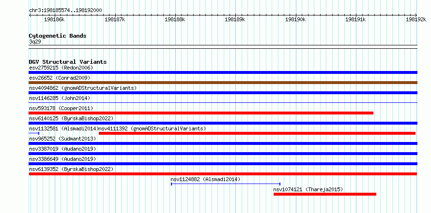The image size is (431, 213).
Task: Click the nsv965252 (Sudmant2013) label
Action: click(x=62, y=139)
